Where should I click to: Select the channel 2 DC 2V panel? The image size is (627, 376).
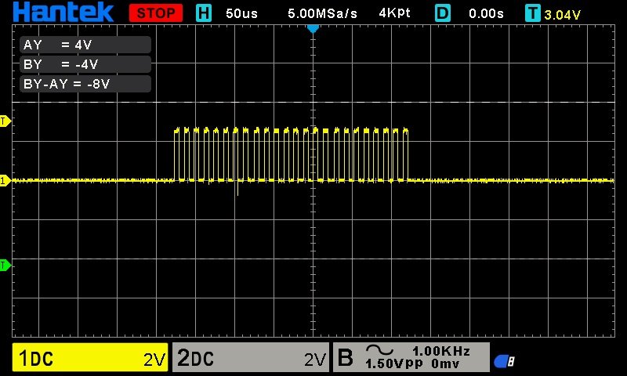(x=251, y=358)
